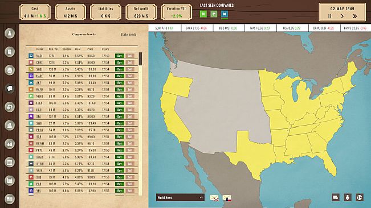Screen dimensions: 371x208
Task: Open the bank building sidebar icon
Action: coord(10,162)
